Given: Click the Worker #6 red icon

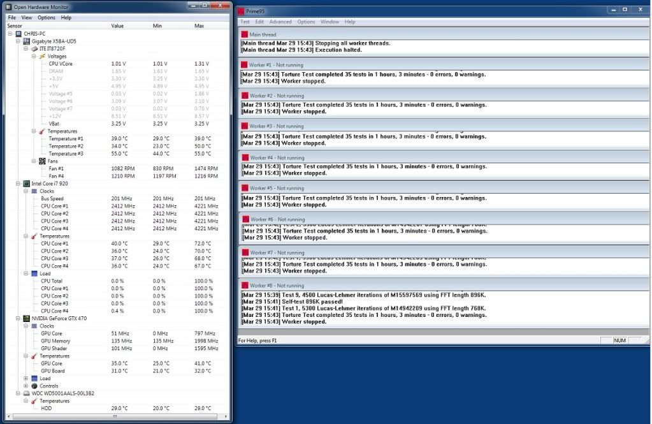Looking at the screenshot, I should click(x=245, y=219).
